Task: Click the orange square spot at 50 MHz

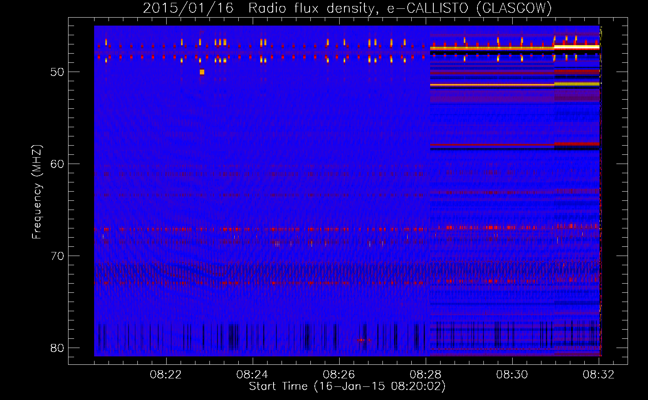Action: coord(202,72)
